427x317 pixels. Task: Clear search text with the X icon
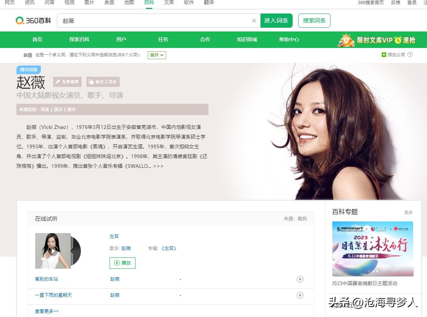coord(254,21)
